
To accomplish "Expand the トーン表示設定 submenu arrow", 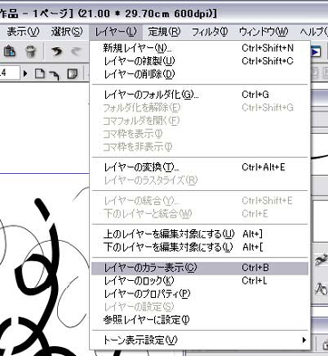I will (304, 340).
